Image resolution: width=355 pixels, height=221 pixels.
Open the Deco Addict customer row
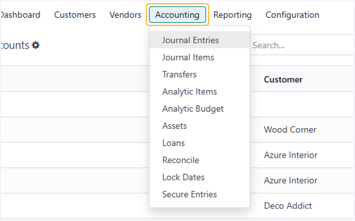[288, 206]
